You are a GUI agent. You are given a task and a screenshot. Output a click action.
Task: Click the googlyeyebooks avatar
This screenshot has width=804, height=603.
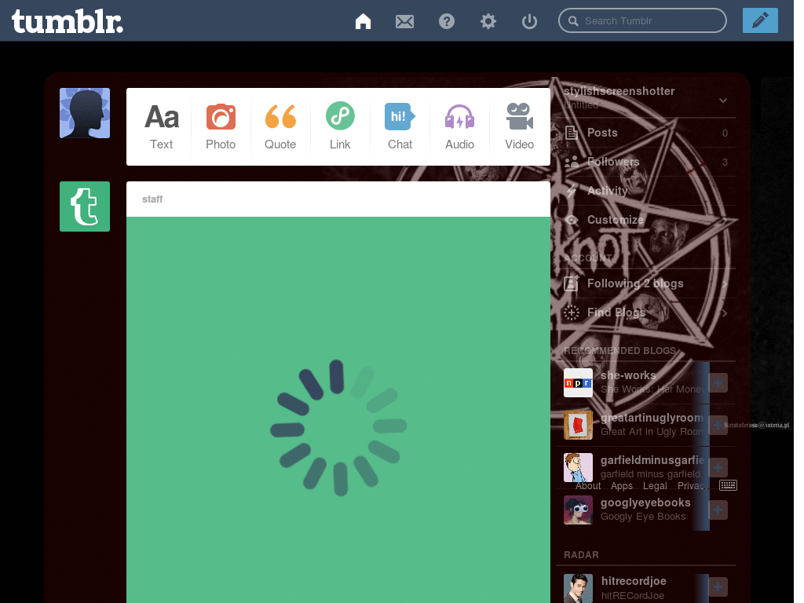(578, 510)
